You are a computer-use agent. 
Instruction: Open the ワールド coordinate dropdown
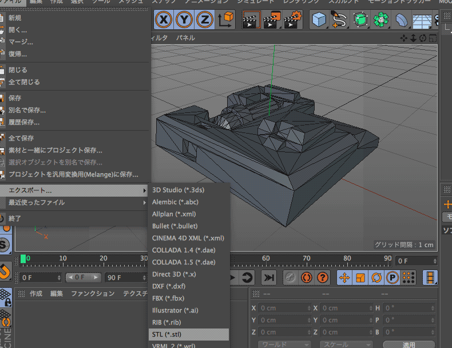coord(284,345)
